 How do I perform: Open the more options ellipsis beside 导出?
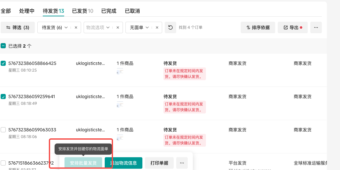(x=316, y=27)
